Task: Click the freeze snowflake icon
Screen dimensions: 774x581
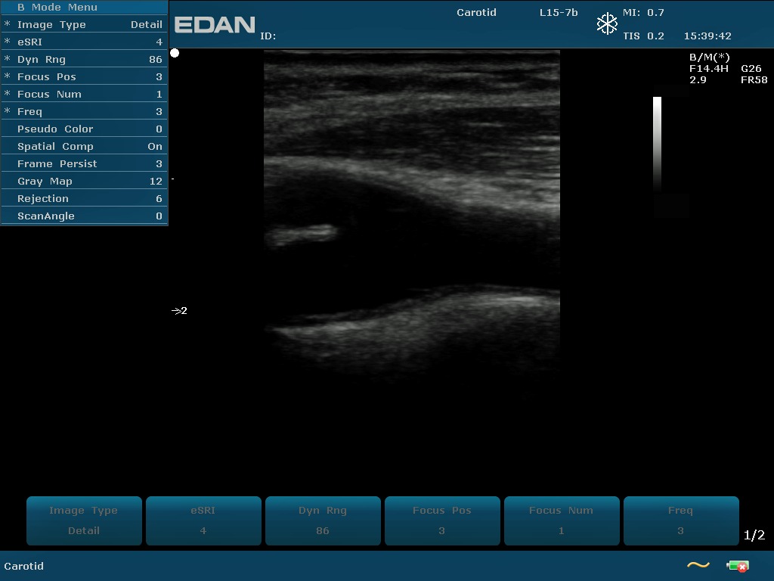Action: pyautogui.click(x=607, y=23)
